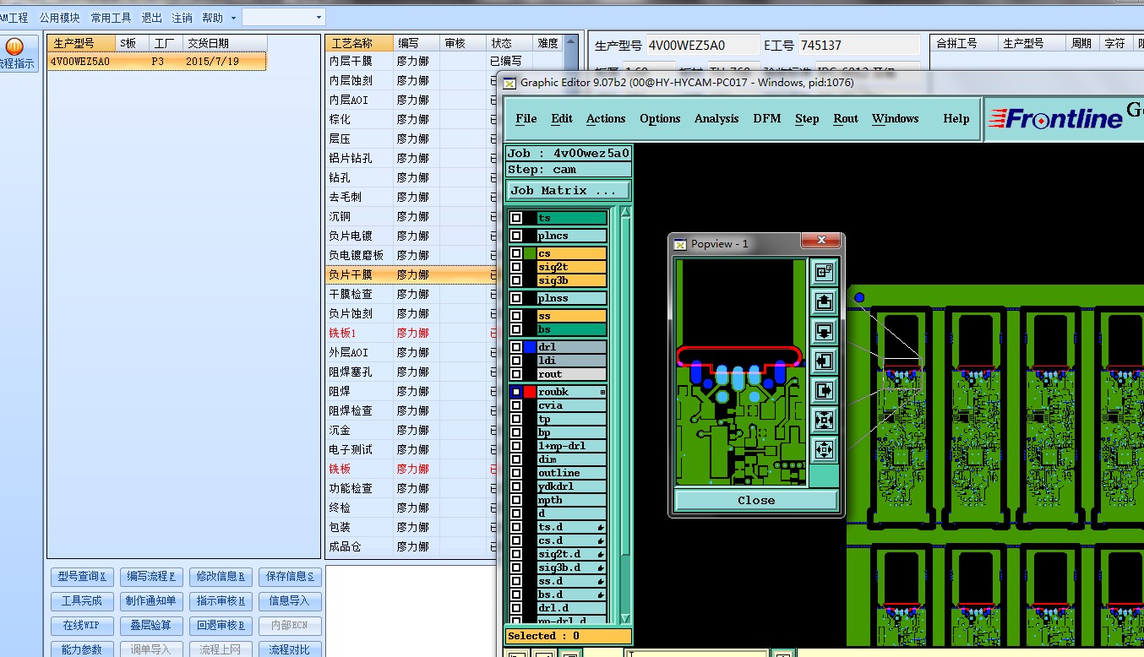Click the Popview pan left arrow icon
This screenshot has width=1144, height=657.
click(x=824, y=361)
